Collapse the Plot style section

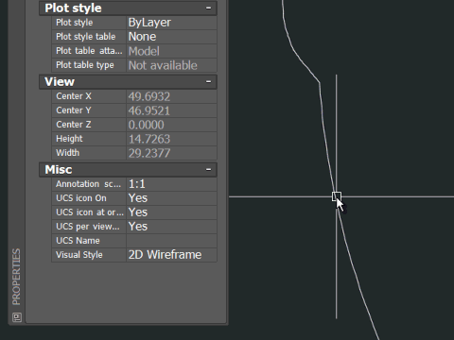pyautogui.click(x=208, y=8)
